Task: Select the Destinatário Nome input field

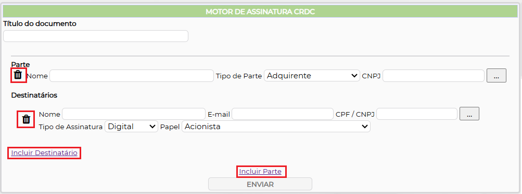Action: [134, 114]
